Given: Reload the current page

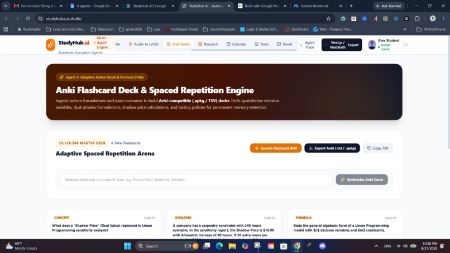Looking at the screenshot, I should [27, 18].
